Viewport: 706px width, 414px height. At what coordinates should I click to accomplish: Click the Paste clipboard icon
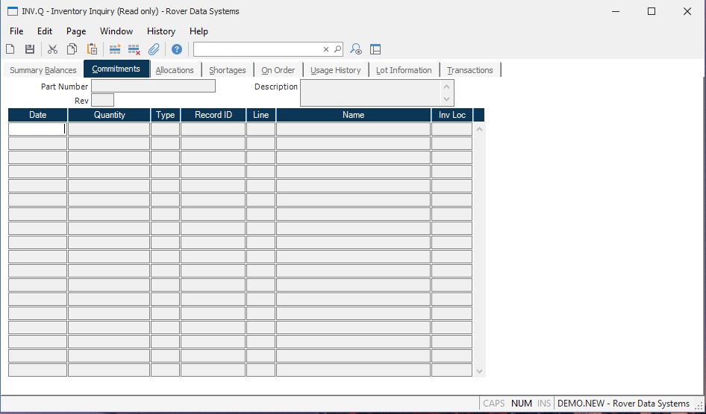coord(92,49)
